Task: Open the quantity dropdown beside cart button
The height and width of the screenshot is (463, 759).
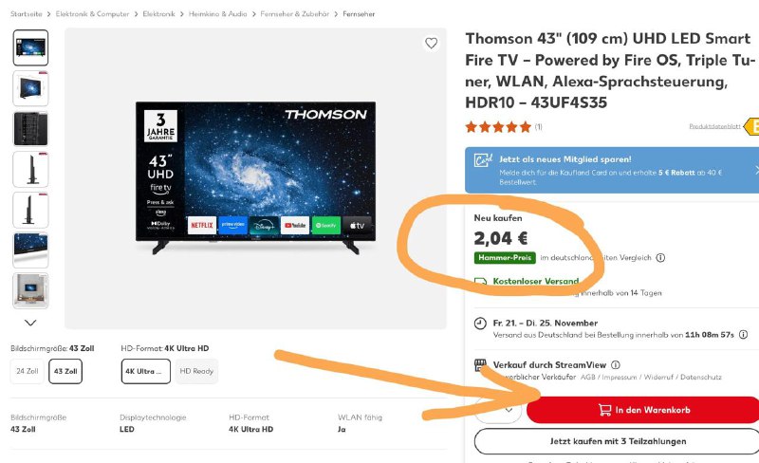Action: 499,410
